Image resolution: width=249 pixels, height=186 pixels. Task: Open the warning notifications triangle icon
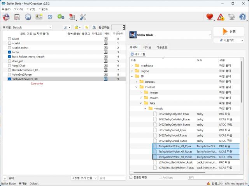click(221, 17)
